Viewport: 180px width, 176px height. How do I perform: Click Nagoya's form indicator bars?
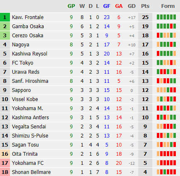pos(166,44)
